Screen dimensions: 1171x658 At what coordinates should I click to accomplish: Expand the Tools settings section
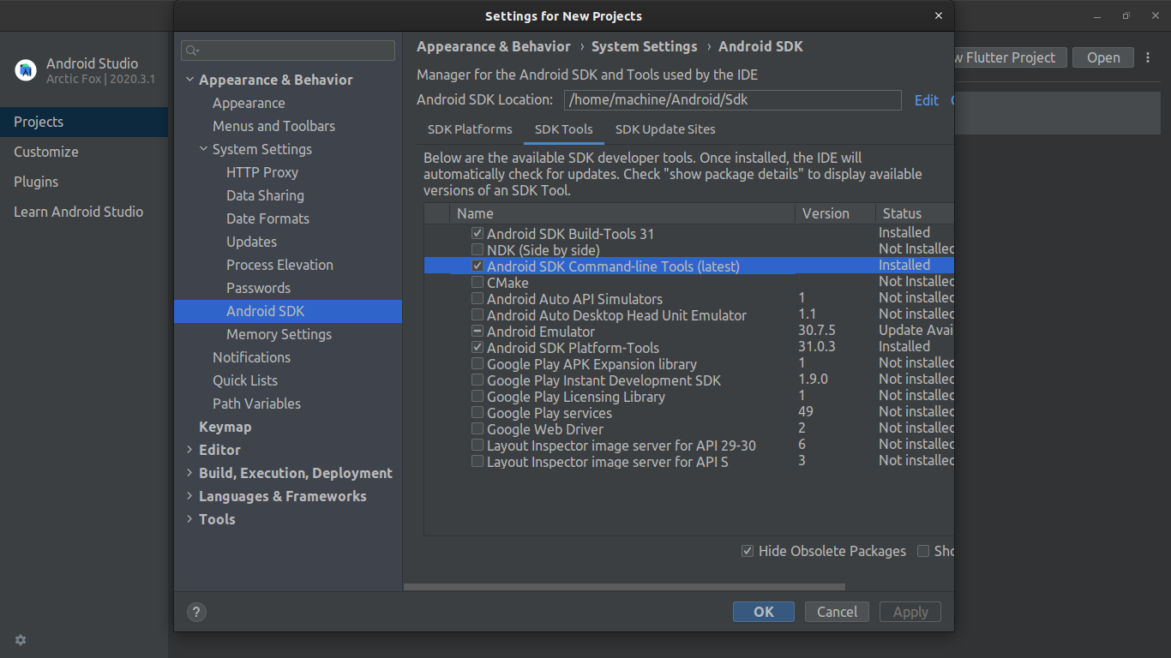point(189,519)
